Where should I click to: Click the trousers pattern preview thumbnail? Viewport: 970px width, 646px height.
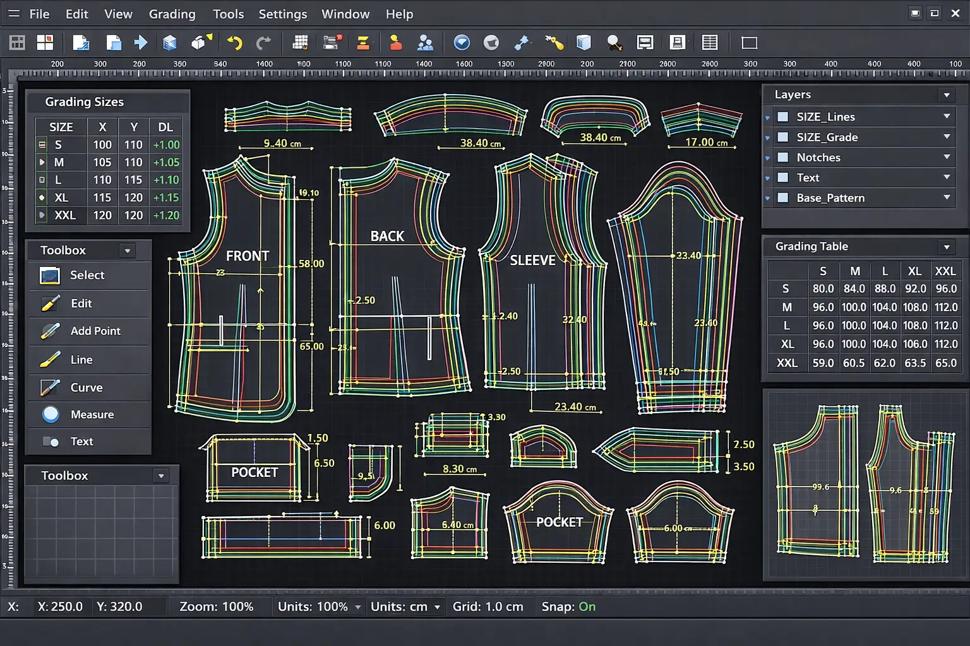tap(865, 484)
